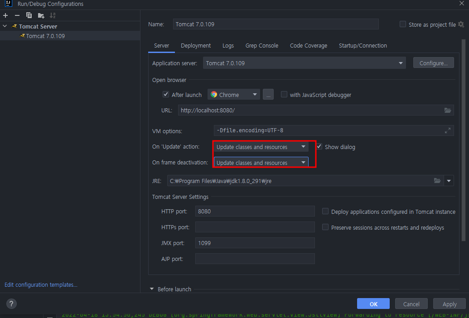The width and height of the screenshot is (469, 318).
Task: Switch to the Server tab
Action: tap(161, 46)
